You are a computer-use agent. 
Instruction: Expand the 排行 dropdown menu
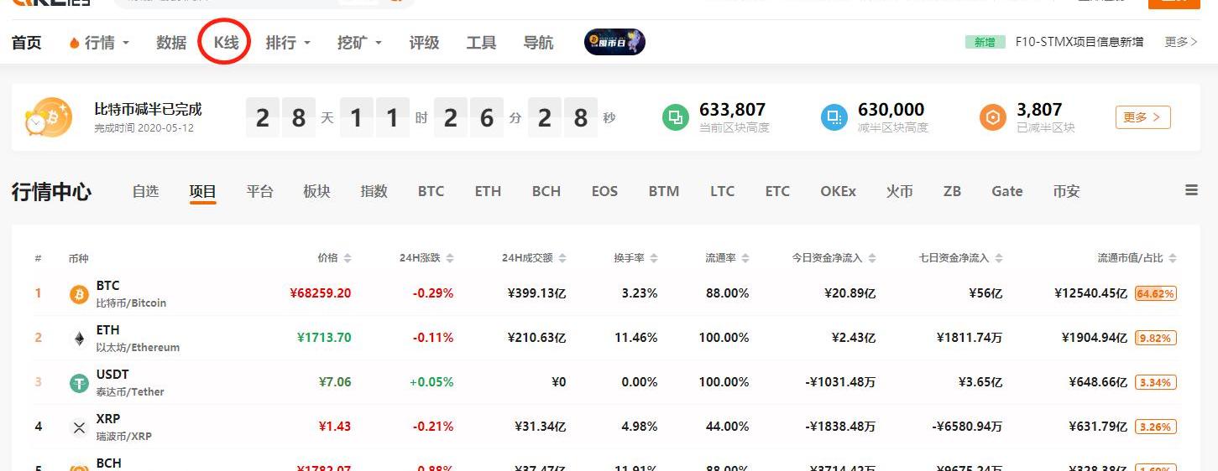pyautogui.click(x=288, y=43)
